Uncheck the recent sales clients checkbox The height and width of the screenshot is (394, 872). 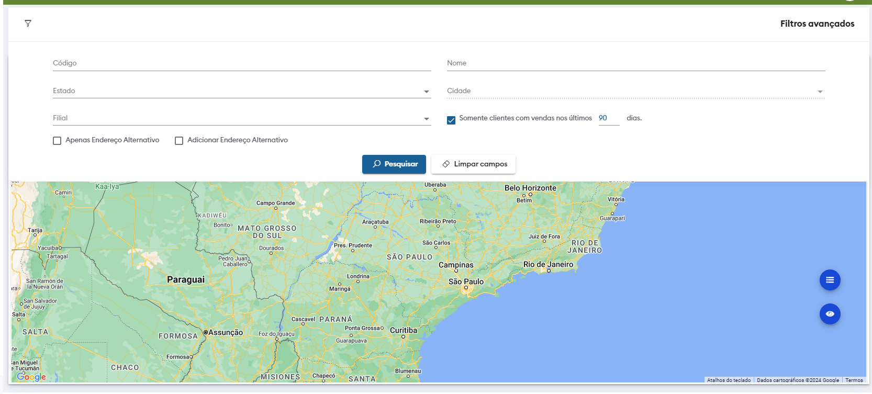pos(451,120)
